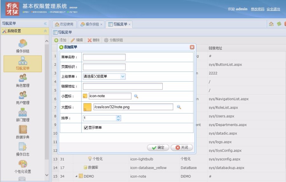Open 用户管理 from the sidebar
This screenshot has width=286, height=182.
[x=23, y=98]
